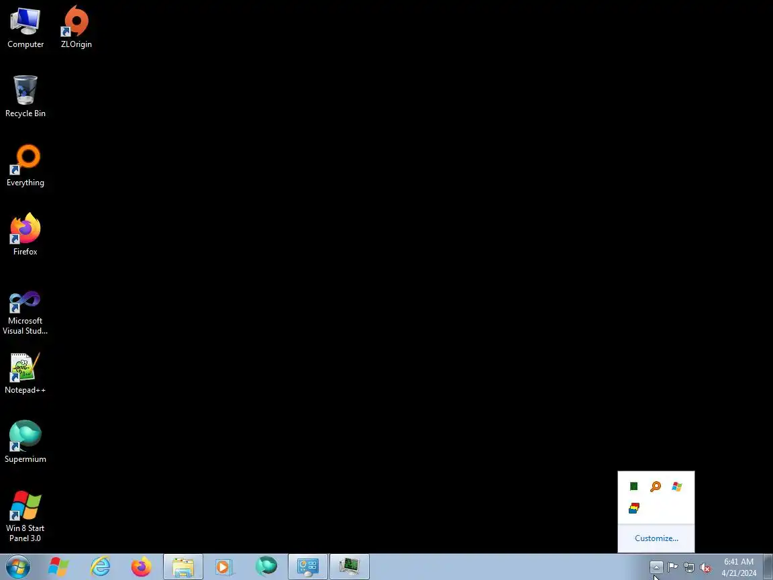Select the Microsoft Visual Studio desktop shortcut
This screenshot has width=773, height=580.
(x=25, y=313)
